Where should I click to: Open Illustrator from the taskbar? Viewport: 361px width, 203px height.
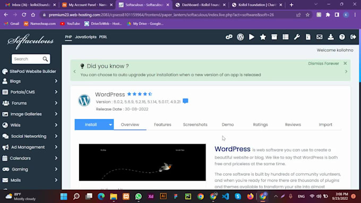[x=163, y=196]
